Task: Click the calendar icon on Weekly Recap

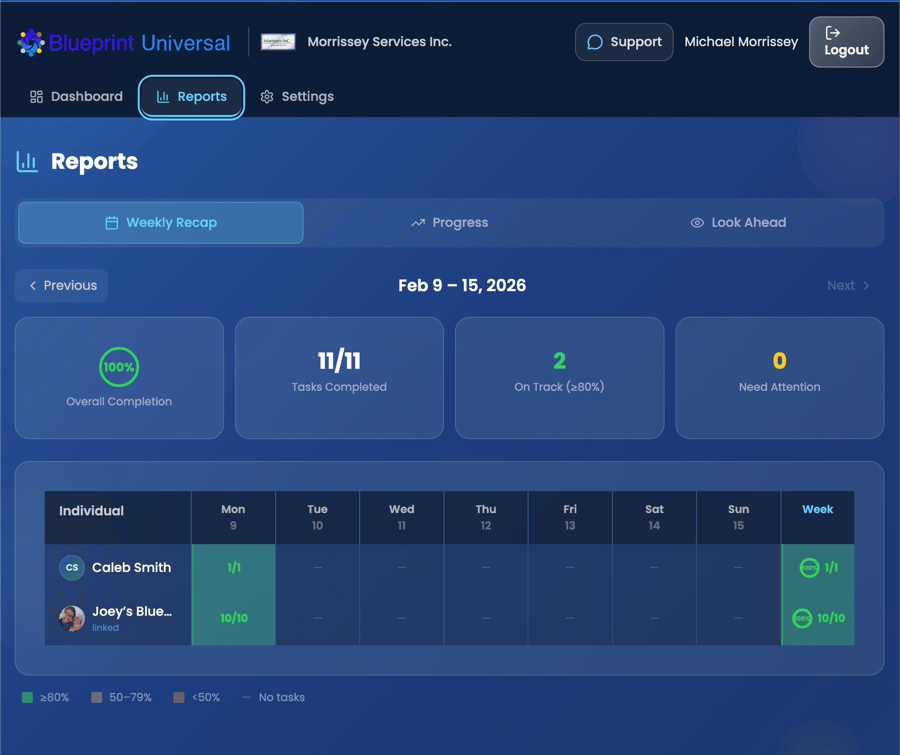Action: click(x=112, y=223)
